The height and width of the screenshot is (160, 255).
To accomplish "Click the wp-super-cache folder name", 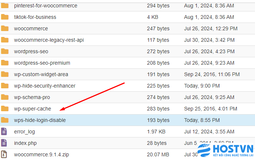I will [33, 109].
